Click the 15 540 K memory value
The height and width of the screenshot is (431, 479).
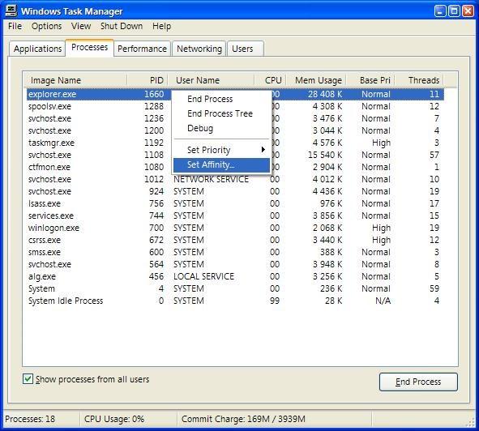(325, 155)
